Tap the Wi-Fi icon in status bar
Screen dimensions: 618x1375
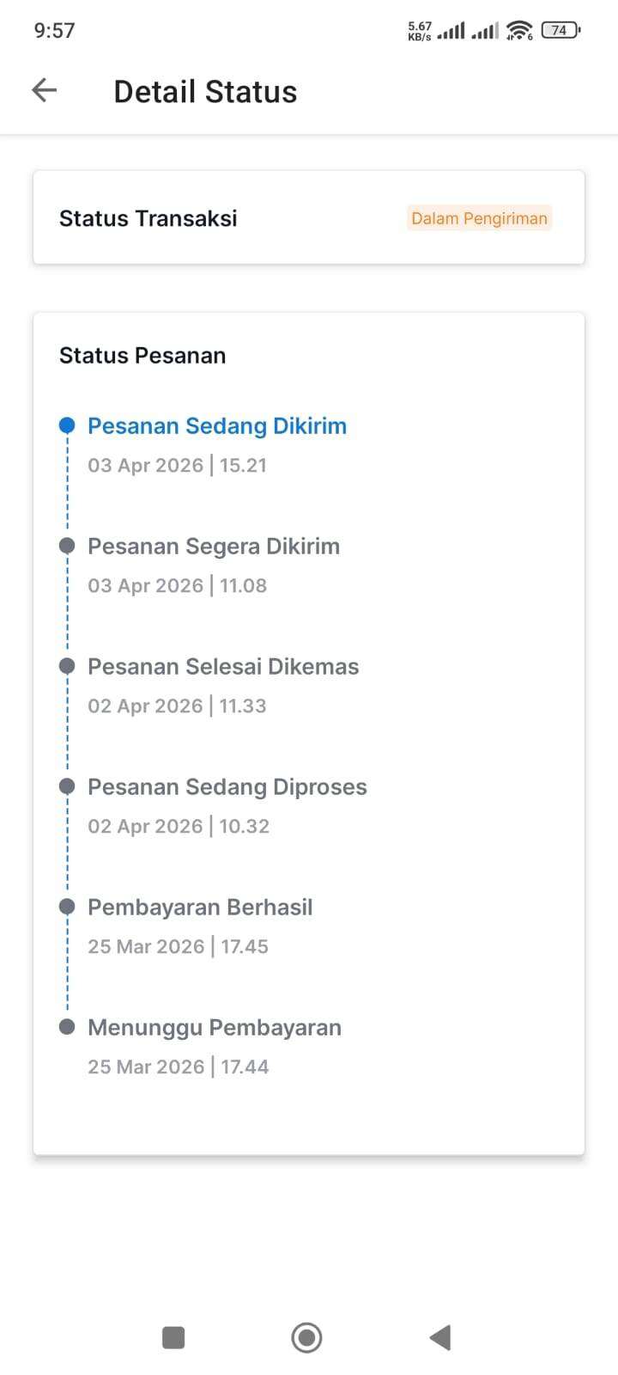[x=518, y=31]
